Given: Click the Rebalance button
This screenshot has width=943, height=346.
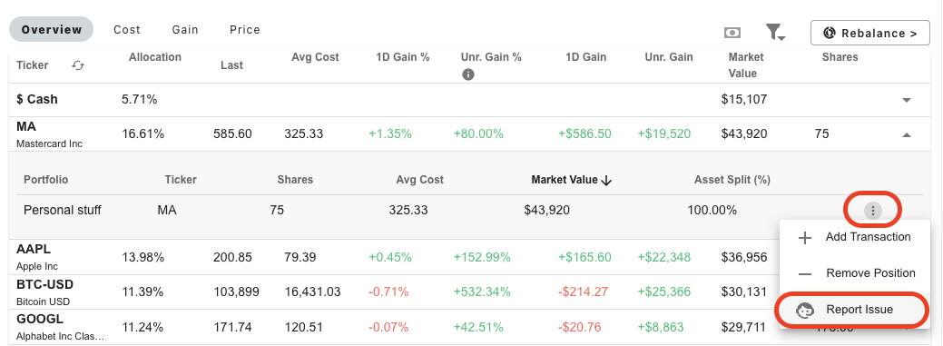Looking at the screenshot, I should tap(870, 33).
